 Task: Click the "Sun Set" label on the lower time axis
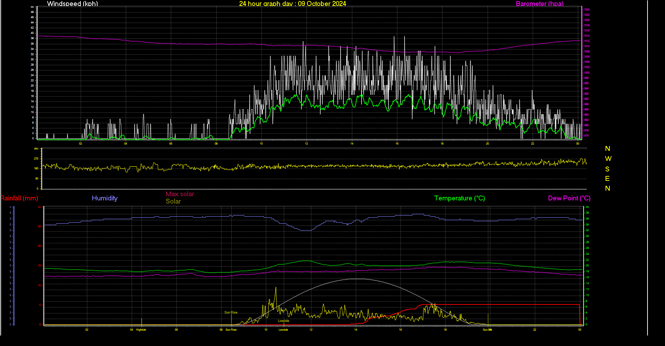tap(487, 330)
